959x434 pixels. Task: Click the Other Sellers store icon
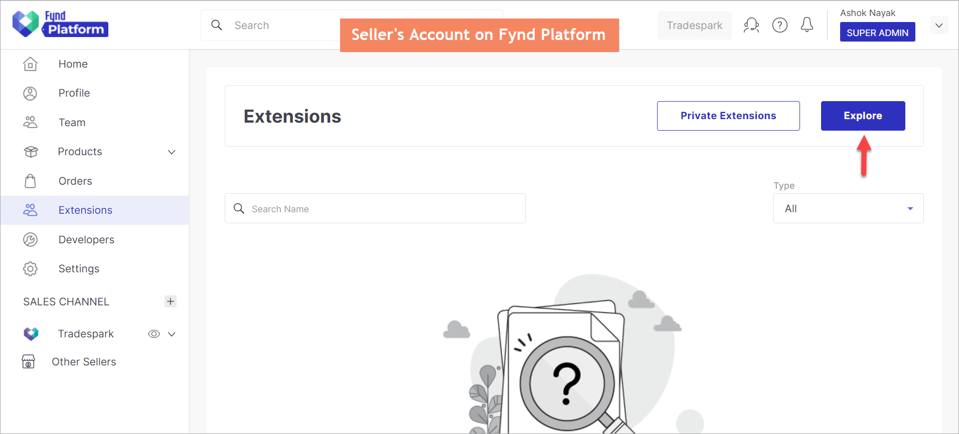(x=29, y=361)
